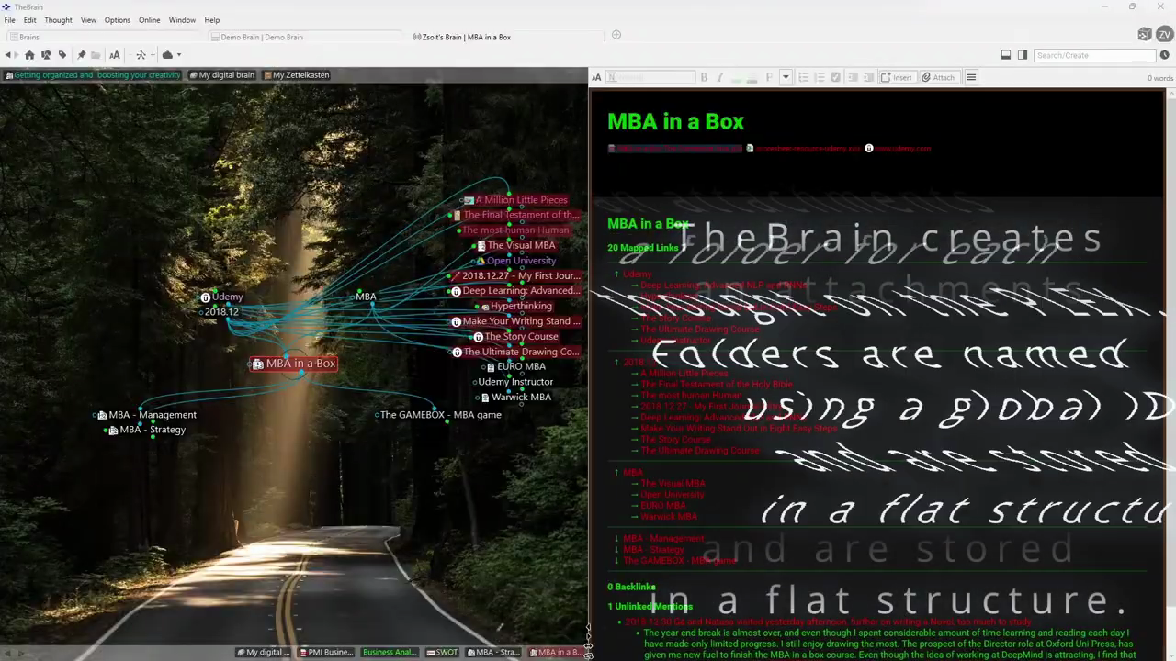1176x661 pixels.
Task: Open the Options menu
Action: pos(118,19)
